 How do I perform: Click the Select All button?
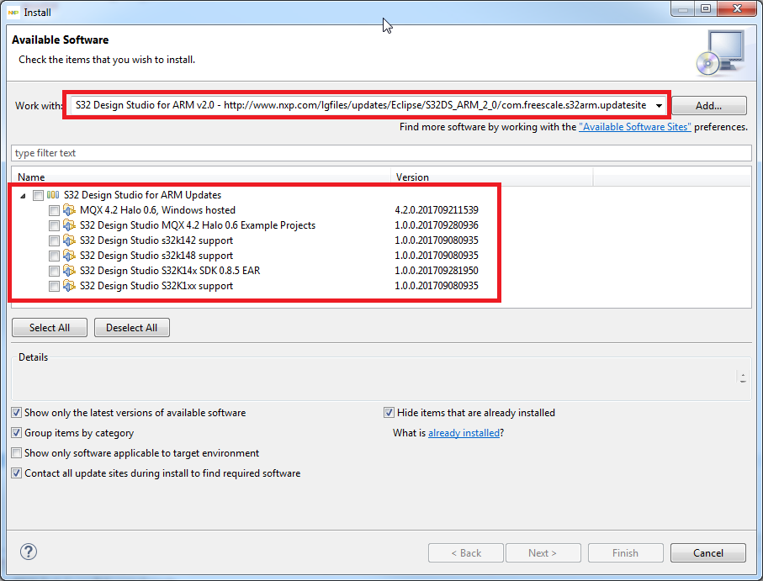click(x=50, y=328)
